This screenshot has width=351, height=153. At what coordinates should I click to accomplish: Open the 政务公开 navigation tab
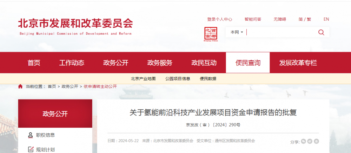(116, 63)
